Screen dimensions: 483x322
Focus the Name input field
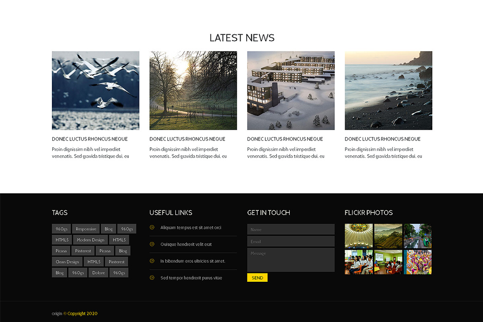[x=291, y=229]
